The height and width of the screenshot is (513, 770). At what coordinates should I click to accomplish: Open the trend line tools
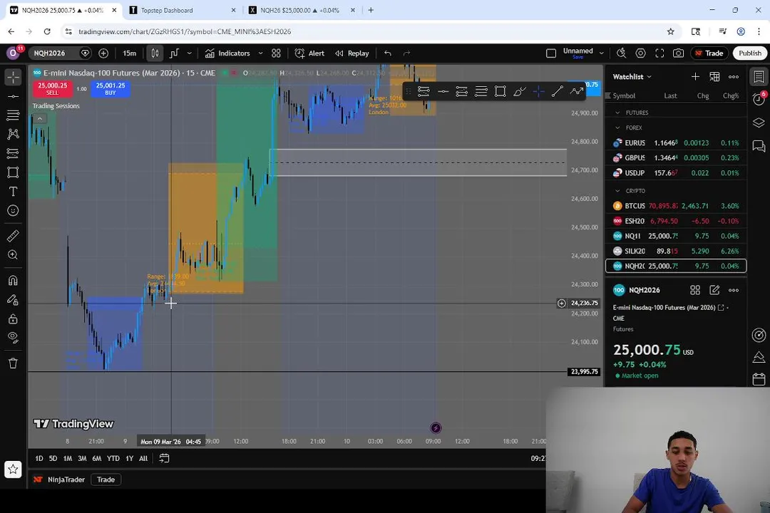coord(14,96)
